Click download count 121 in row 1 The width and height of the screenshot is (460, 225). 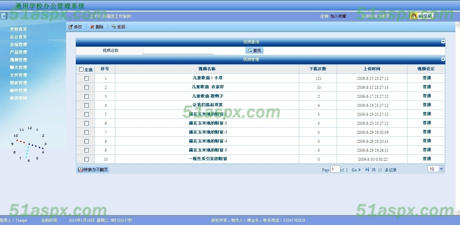[318, 79]
